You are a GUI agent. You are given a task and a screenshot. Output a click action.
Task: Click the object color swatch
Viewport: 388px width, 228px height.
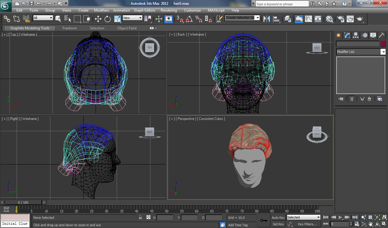pyautogui.click(x=383, y=44)
